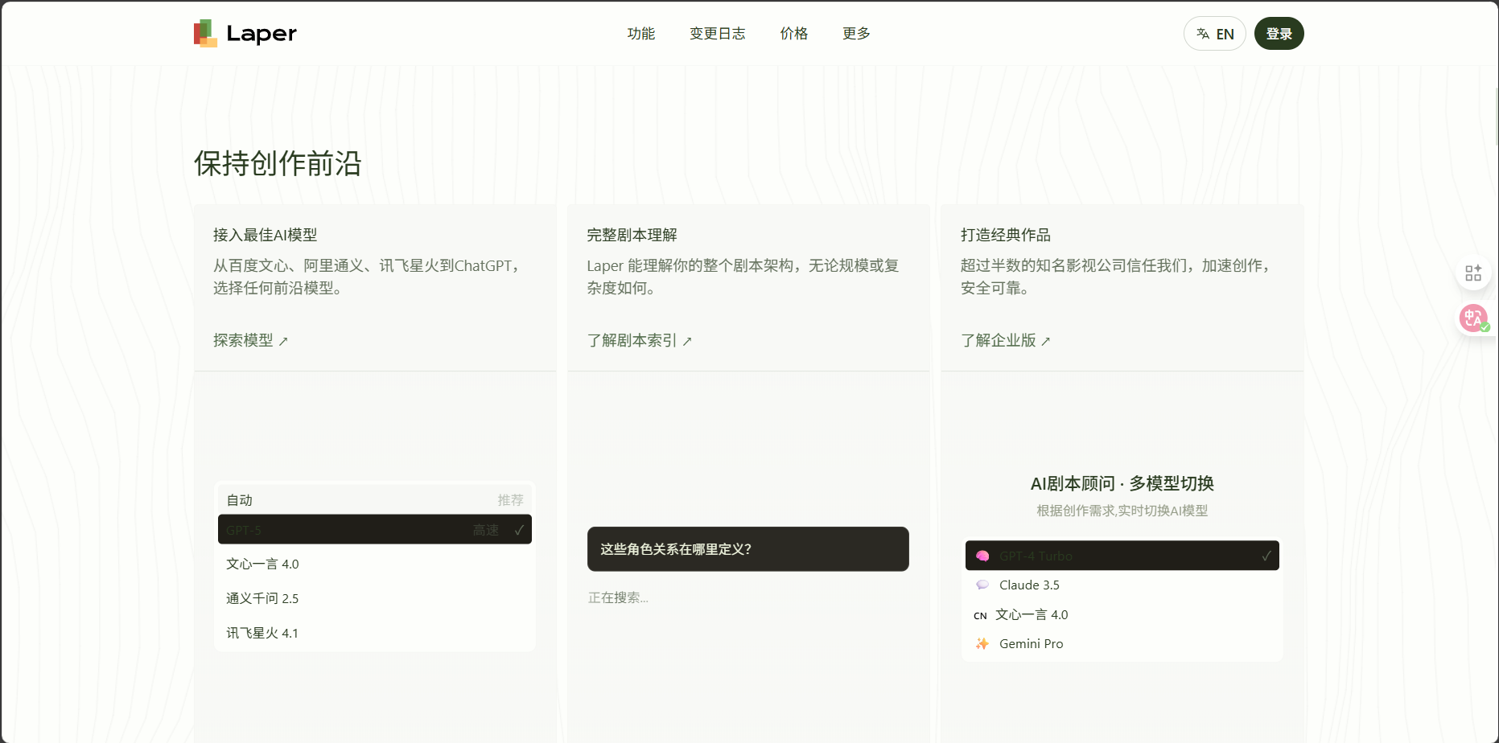Open the 更多 navigation dropdown

tap(856, 33)
